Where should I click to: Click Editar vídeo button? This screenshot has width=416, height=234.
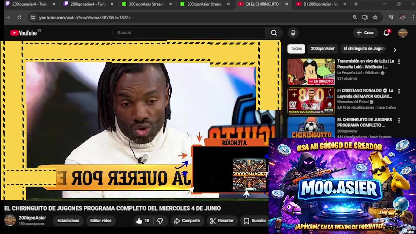(x=101, y=221)
